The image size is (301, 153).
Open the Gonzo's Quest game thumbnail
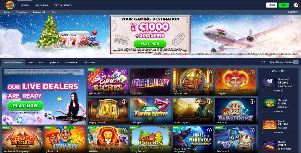click(x=193, y=111)
